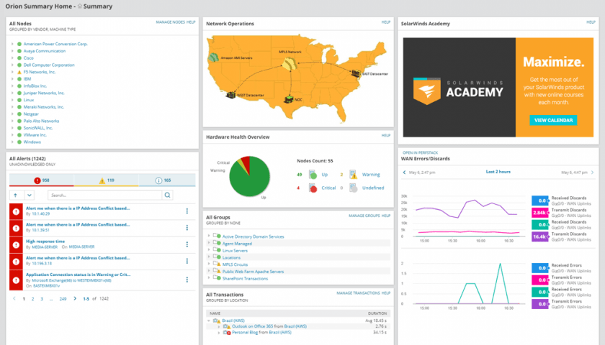Sort alerts using the up arrow icon
This screenshot has height=345, width=605.
pyautogui.click(x=16, y=195)
